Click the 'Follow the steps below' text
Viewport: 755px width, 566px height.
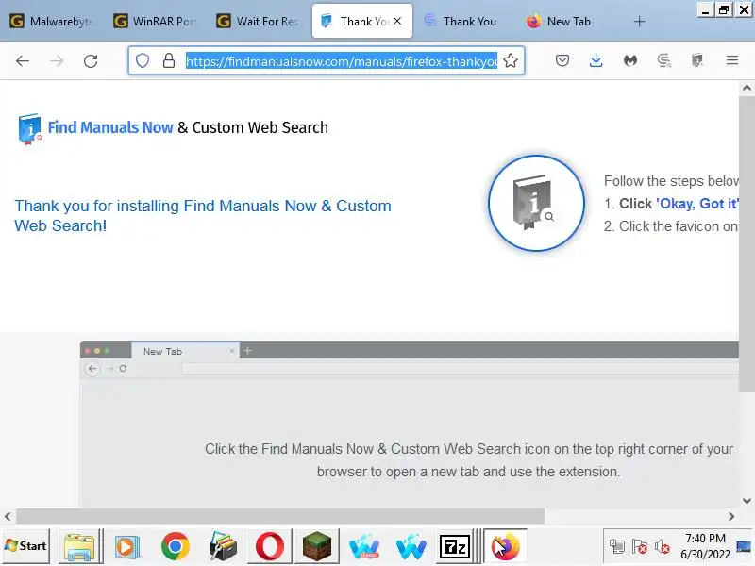pyautogui.click(x=671, y=181)
